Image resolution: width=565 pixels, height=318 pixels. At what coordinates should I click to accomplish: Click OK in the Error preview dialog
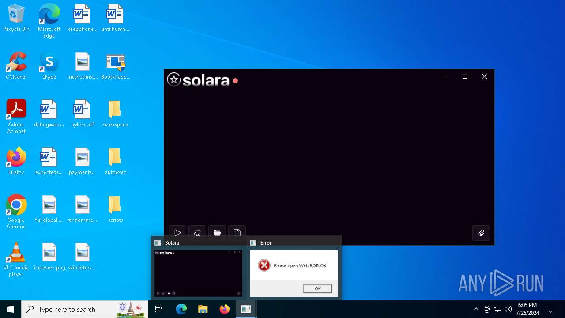click(x=317, y=288)
